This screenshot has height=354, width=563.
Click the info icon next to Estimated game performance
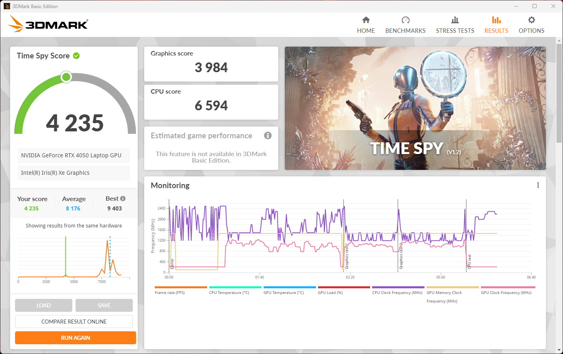(268, 135)
